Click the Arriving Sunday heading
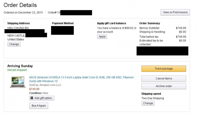 coord(20,66)
